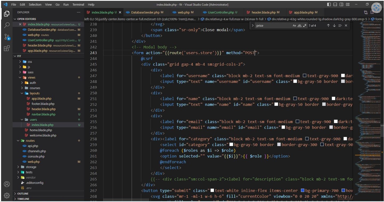Go to previous match in find widget
This screenshot has height=202, width=384.
(x=328, y=26)
